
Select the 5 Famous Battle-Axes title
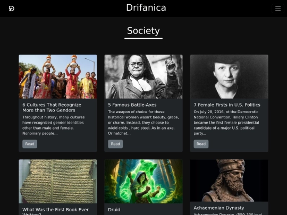[132, 105]
